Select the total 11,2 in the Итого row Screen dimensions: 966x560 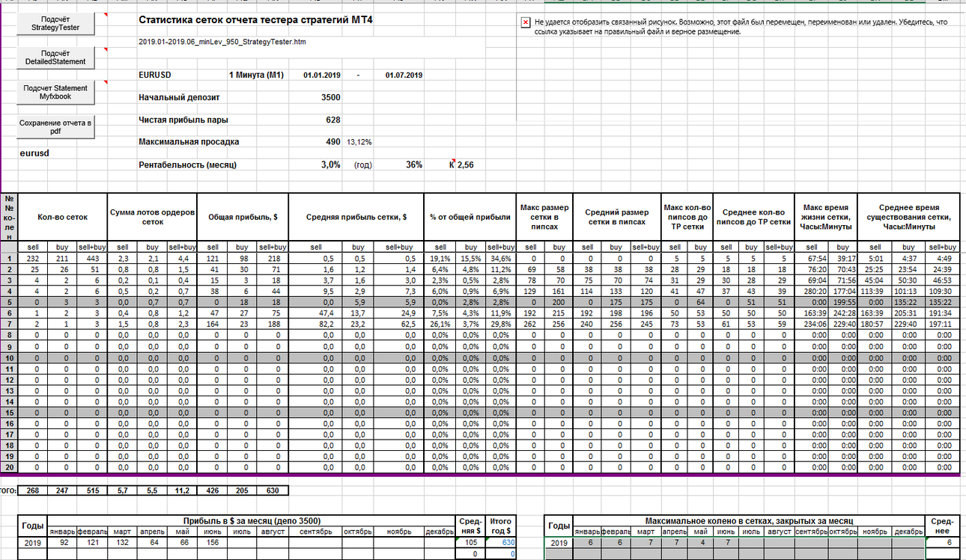181,490
